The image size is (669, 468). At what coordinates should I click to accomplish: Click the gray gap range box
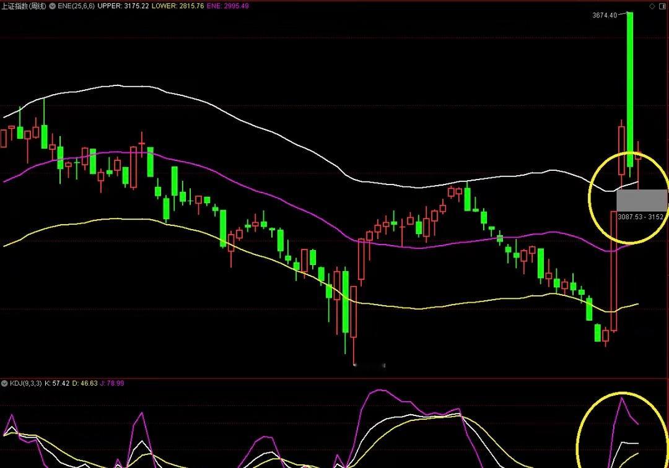642,201
